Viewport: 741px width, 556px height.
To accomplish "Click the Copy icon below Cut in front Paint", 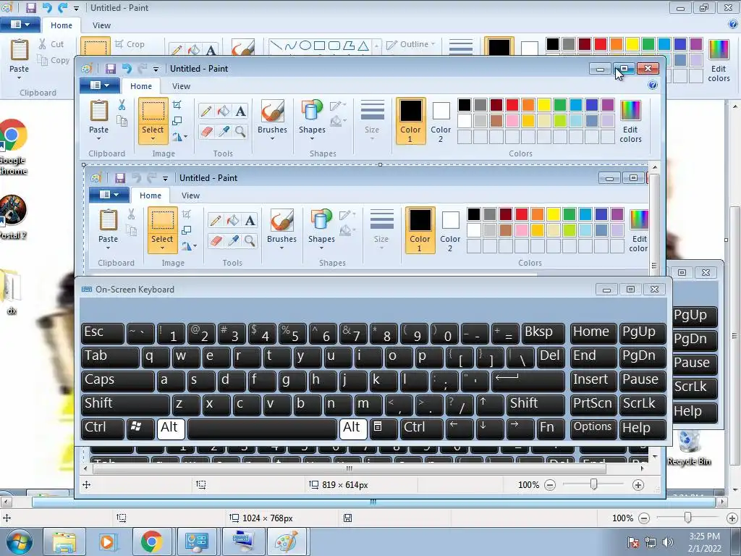I will click(x=122, y=122).
